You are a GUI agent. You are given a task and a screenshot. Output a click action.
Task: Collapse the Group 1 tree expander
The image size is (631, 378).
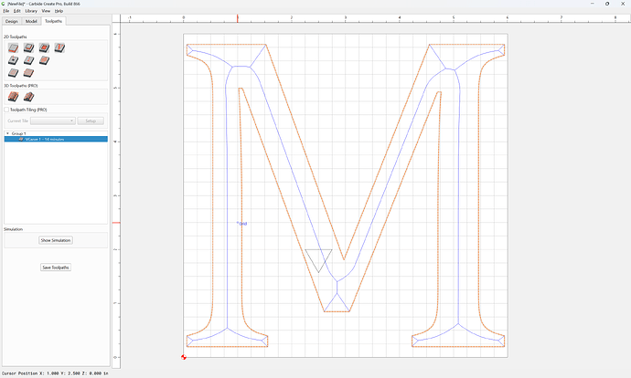[7, 133]
